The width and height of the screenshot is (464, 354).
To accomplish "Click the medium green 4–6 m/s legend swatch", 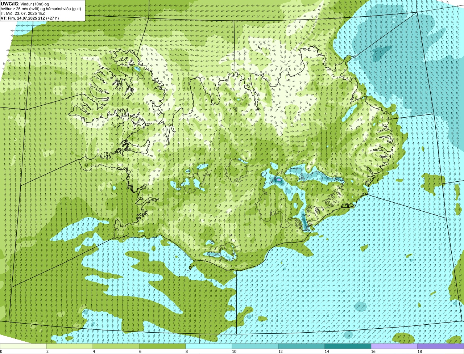I will (x=116, y=346).
